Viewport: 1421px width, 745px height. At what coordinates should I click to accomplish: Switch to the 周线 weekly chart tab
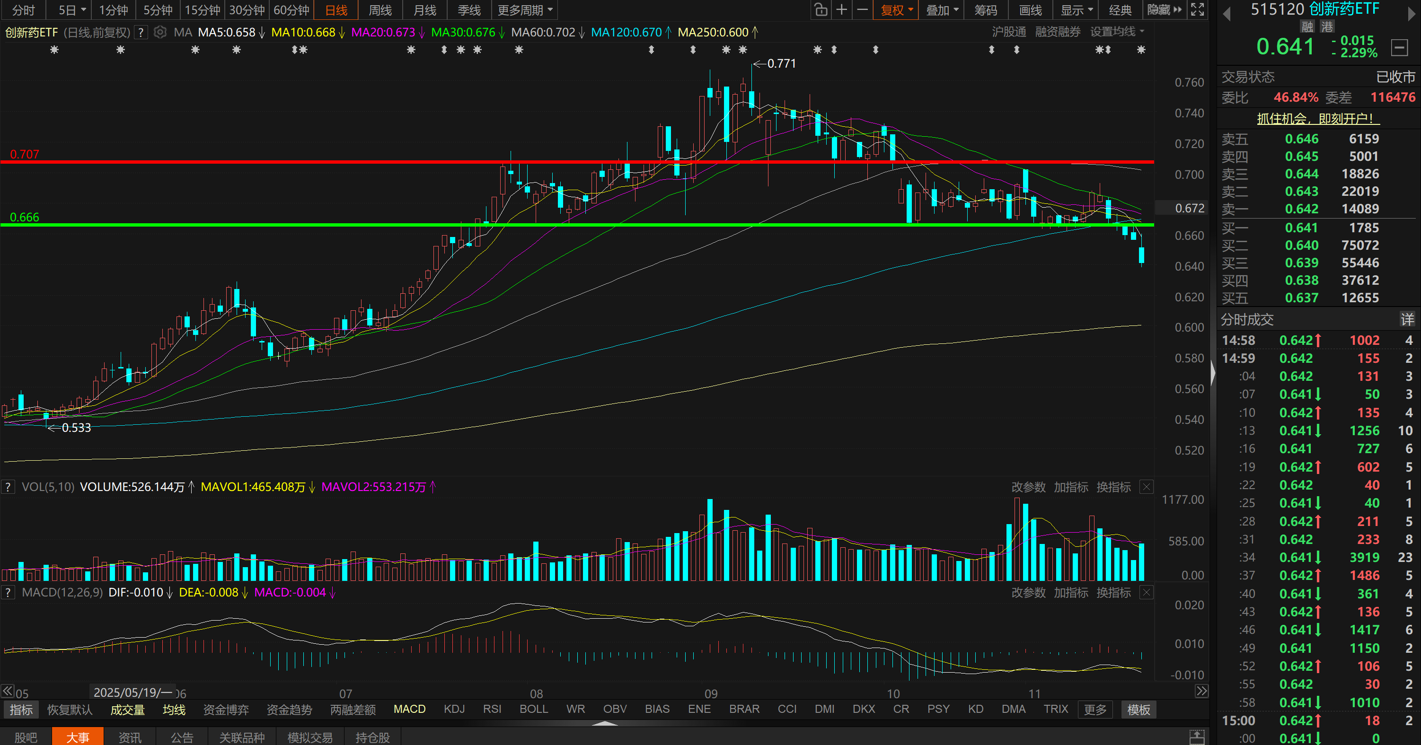[x=380, y=10]
